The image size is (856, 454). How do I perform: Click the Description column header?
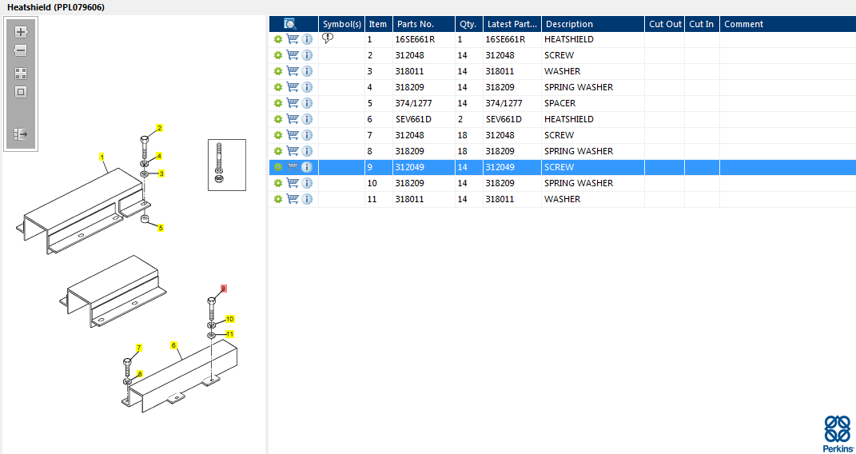[x=569, y=24]
